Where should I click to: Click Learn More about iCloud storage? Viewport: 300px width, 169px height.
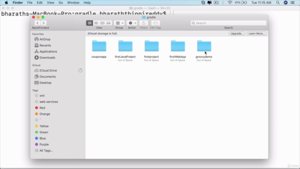point(256,33)
